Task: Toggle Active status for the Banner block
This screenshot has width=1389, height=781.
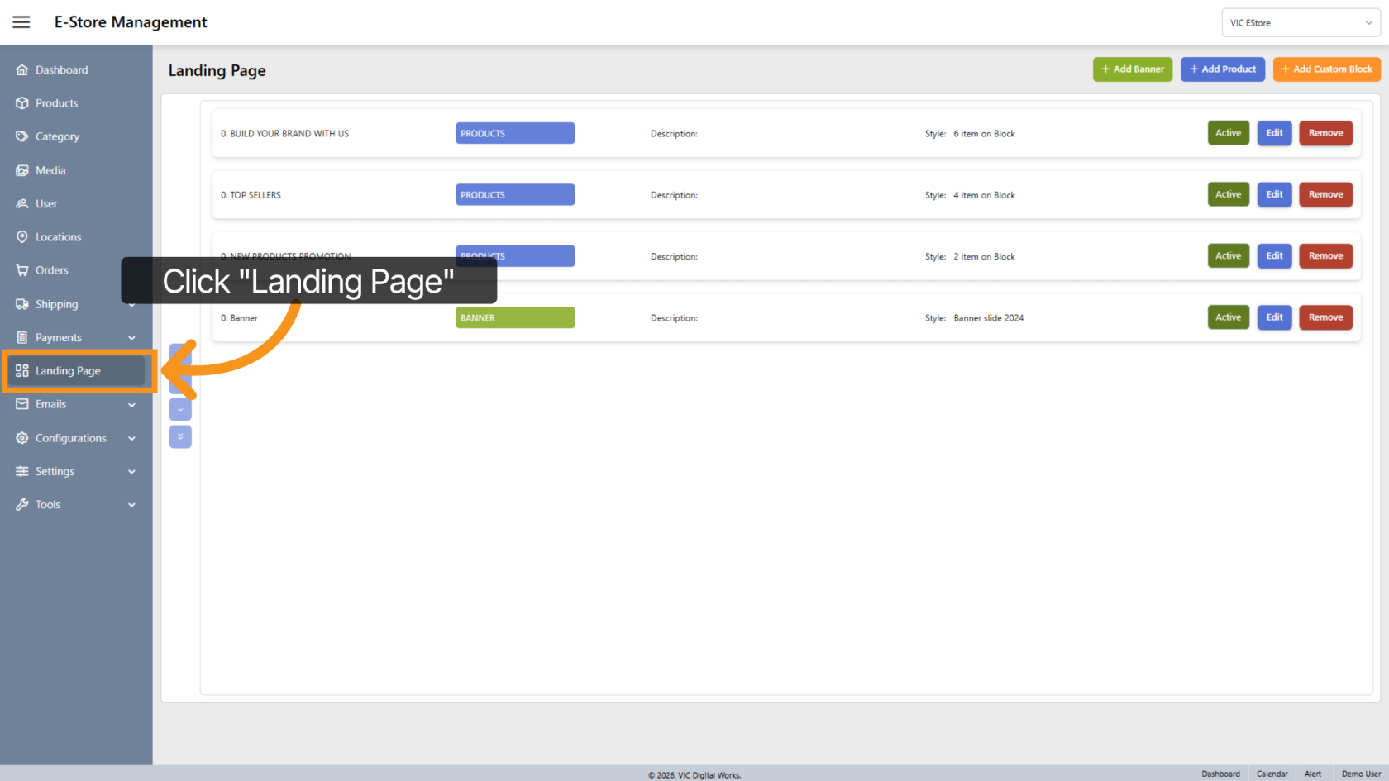Action: tap(1228, 317)
